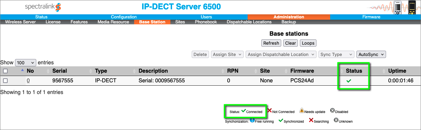Image resolution: width=421 pixels, height=130 pixels.
Task: Go to Sites submenu
Action: click(180, 22)
